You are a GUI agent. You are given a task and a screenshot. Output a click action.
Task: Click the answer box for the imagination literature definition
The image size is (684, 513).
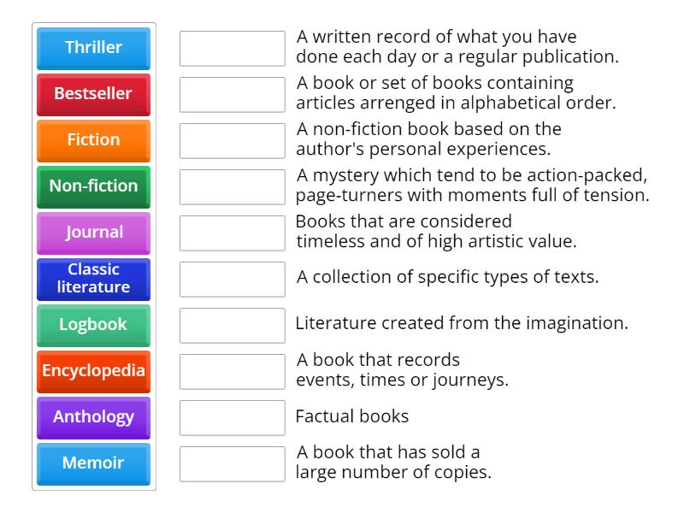point(233,325)
